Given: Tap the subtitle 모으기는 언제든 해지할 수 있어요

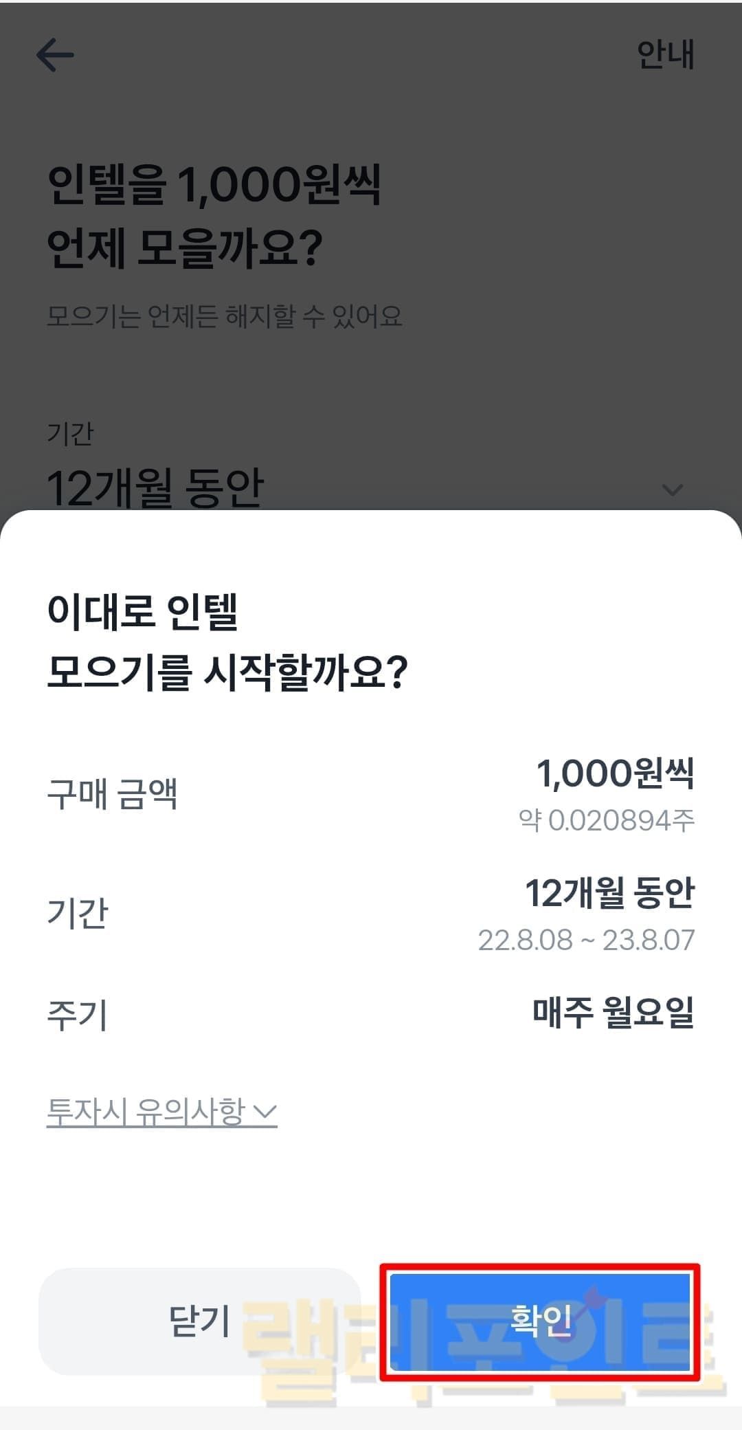Looking at the screenshot, I should (x=224, y=316).
